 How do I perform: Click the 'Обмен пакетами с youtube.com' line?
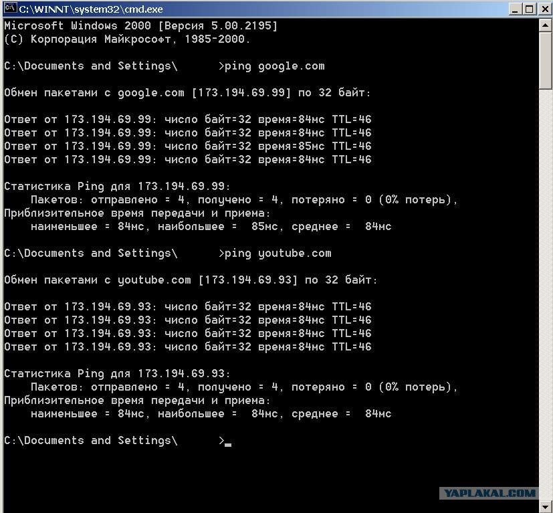tap(191, 280)
